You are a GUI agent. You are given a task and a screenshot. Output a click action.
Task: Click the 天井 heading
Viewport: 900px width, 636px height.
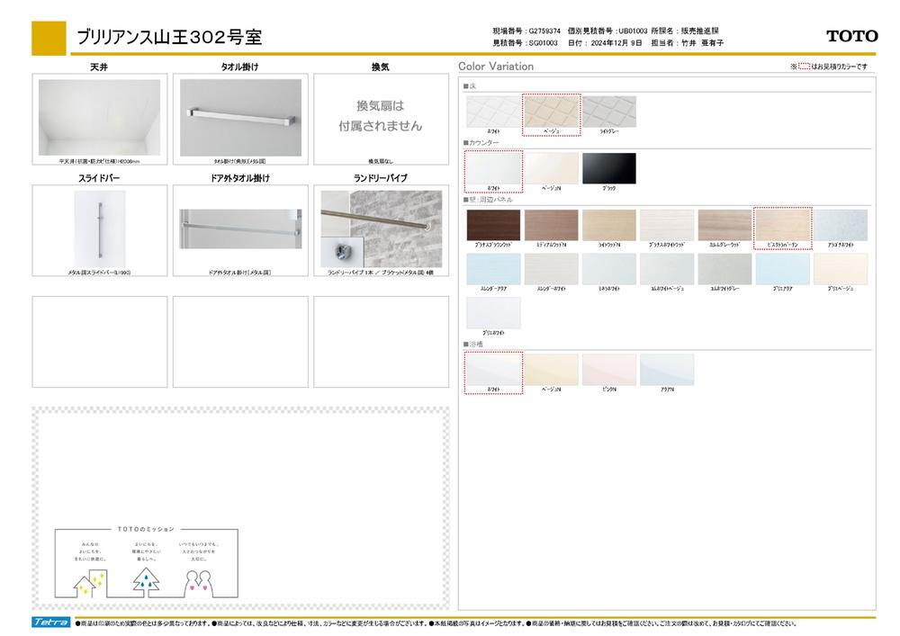[99, 67]
